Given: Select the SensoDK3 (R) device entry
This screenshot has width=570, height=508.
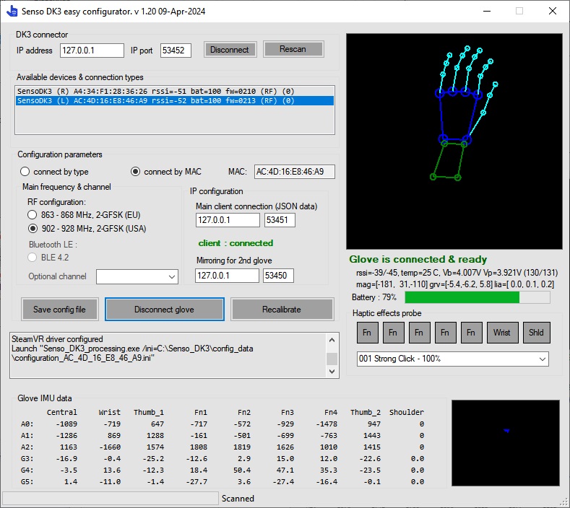Looking at the screenshot, I should pos(155,91).
